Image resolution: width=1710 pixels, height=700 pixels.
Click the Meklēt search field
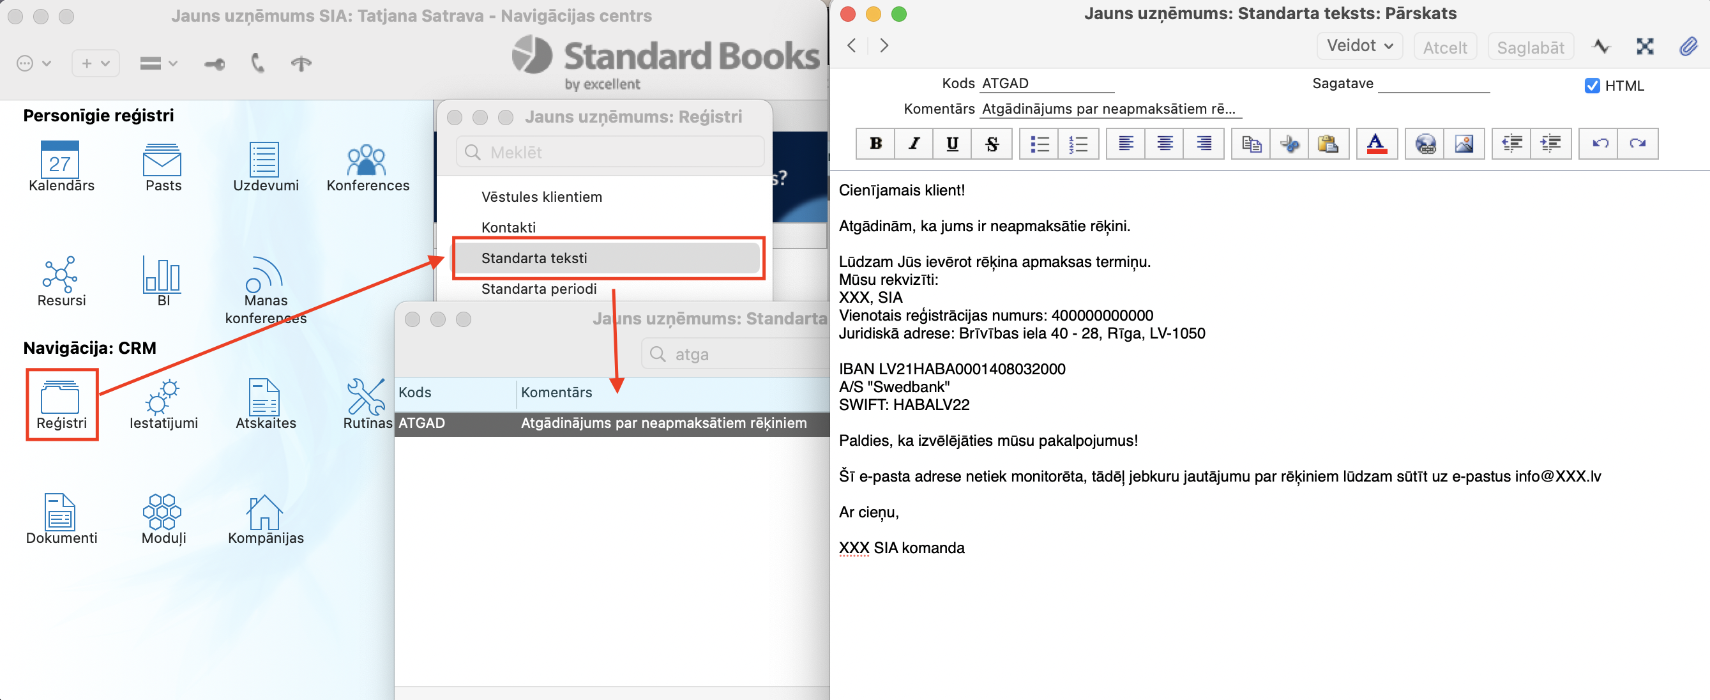click(609, 152)
